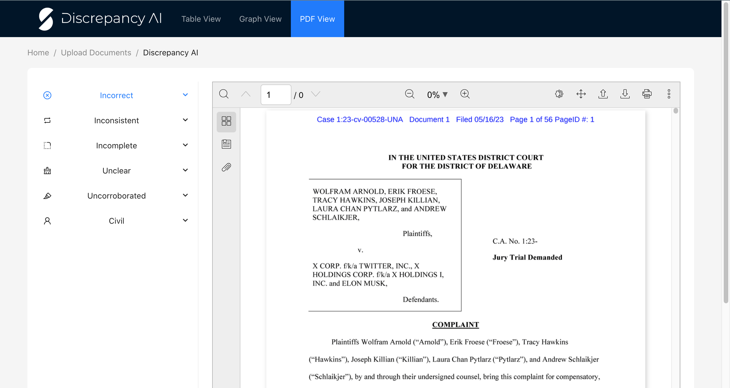
Task: Expand the Inconsistent category chevron
Action: tap(185, 120)
